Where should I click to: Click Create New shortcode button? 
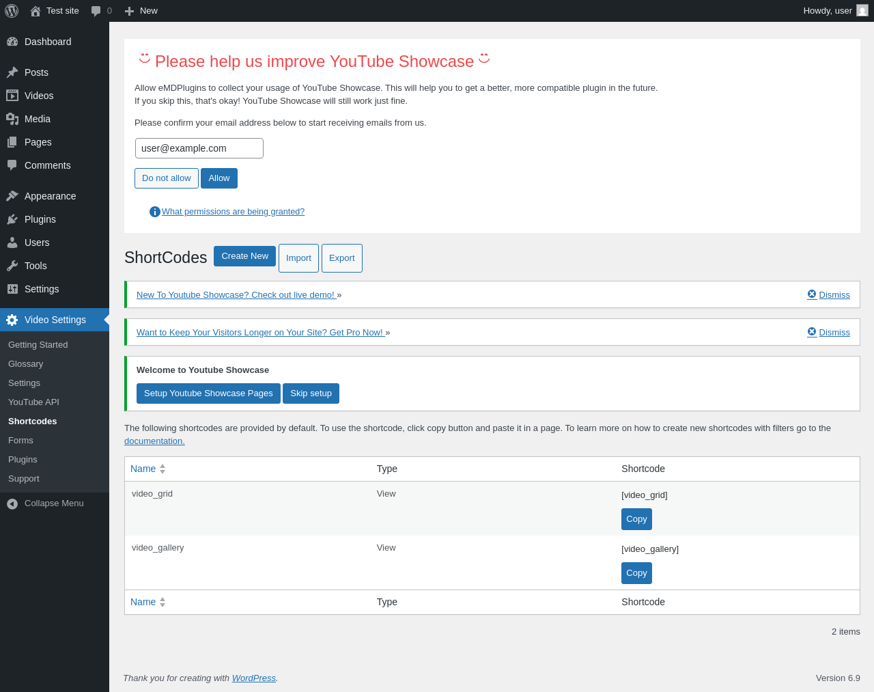[x=244, y=256]
